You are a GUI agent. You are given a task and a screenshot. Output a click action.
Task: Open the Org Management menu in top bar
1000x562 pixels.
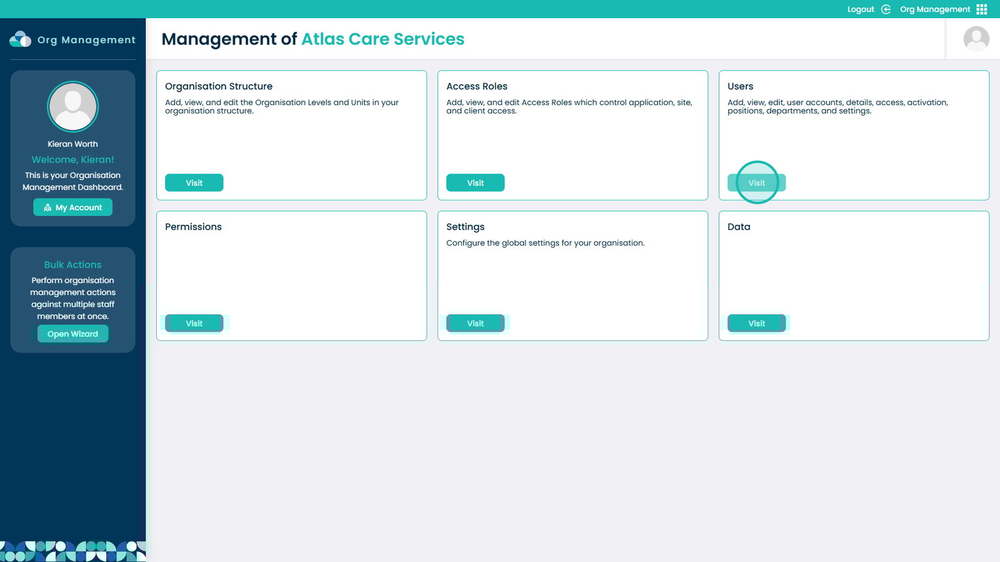(934, 9)
